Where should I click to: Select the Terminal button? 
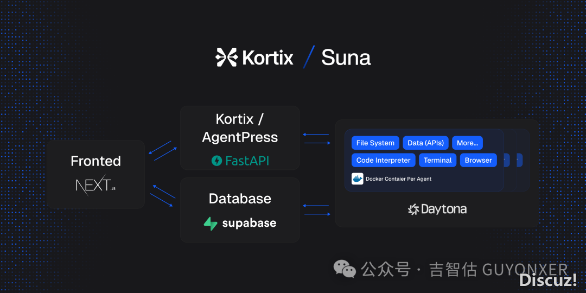(438, 160)
